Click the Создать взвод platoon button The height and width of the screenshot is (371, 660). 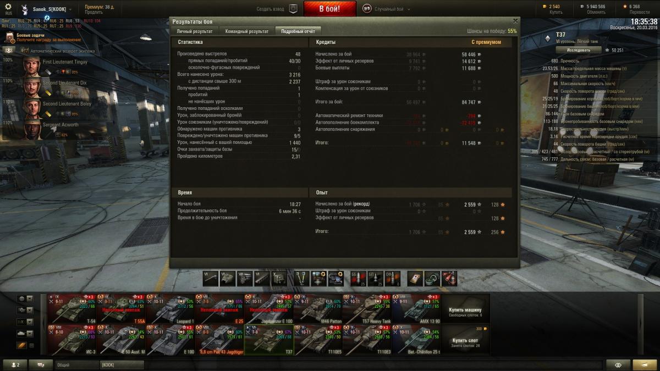pos(277,9)
